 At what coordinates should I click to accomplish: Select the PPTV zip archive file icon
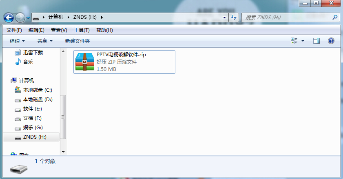tap(85, 62)
